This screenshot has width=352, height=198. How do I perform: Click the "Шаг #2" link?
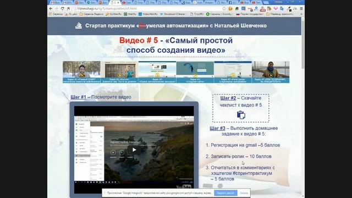click(228, 98)
